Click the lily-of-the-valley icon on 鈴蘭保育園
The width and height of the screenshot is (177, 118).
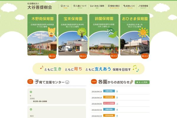(112, 33)
